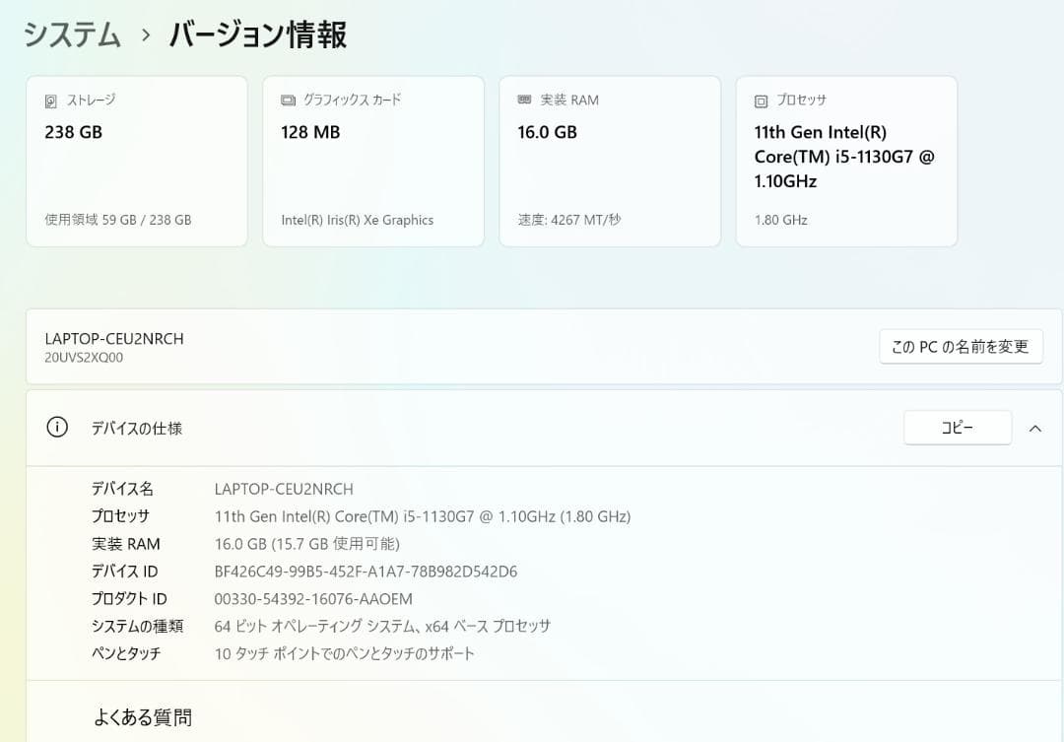The image size is (1064, 742).
Task: Click the 実装 RAM memory icon
Action: point(525,99)
